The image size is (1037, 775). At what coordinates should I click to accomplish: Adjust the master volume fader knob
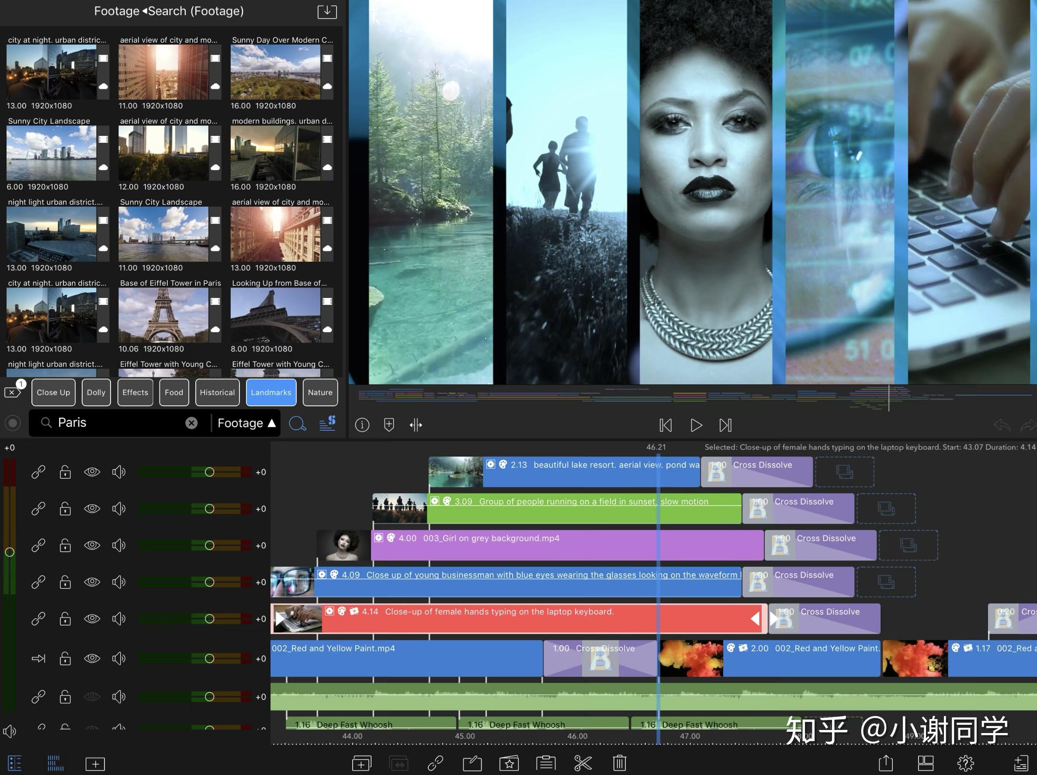coord(9,552)
